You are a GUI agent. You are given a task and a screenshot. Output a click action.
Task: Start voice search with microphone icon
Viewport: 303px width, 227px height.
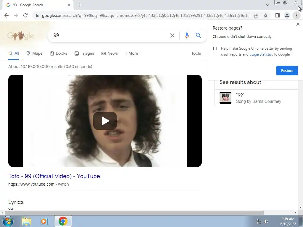pyautogui.click(x=186, y=35)
